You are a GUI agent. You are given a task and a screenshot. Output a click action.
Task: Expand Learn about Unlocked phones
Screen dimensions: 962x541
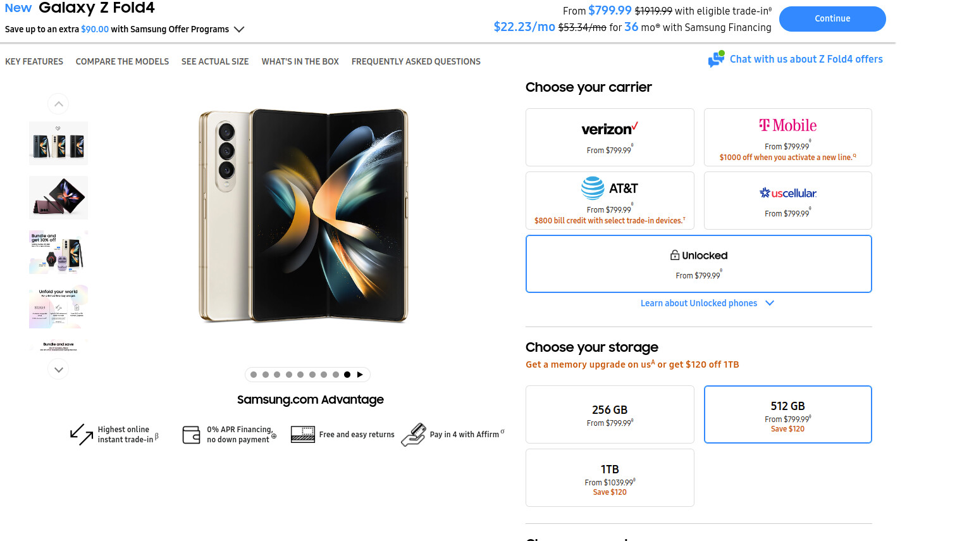coord(707,303)
